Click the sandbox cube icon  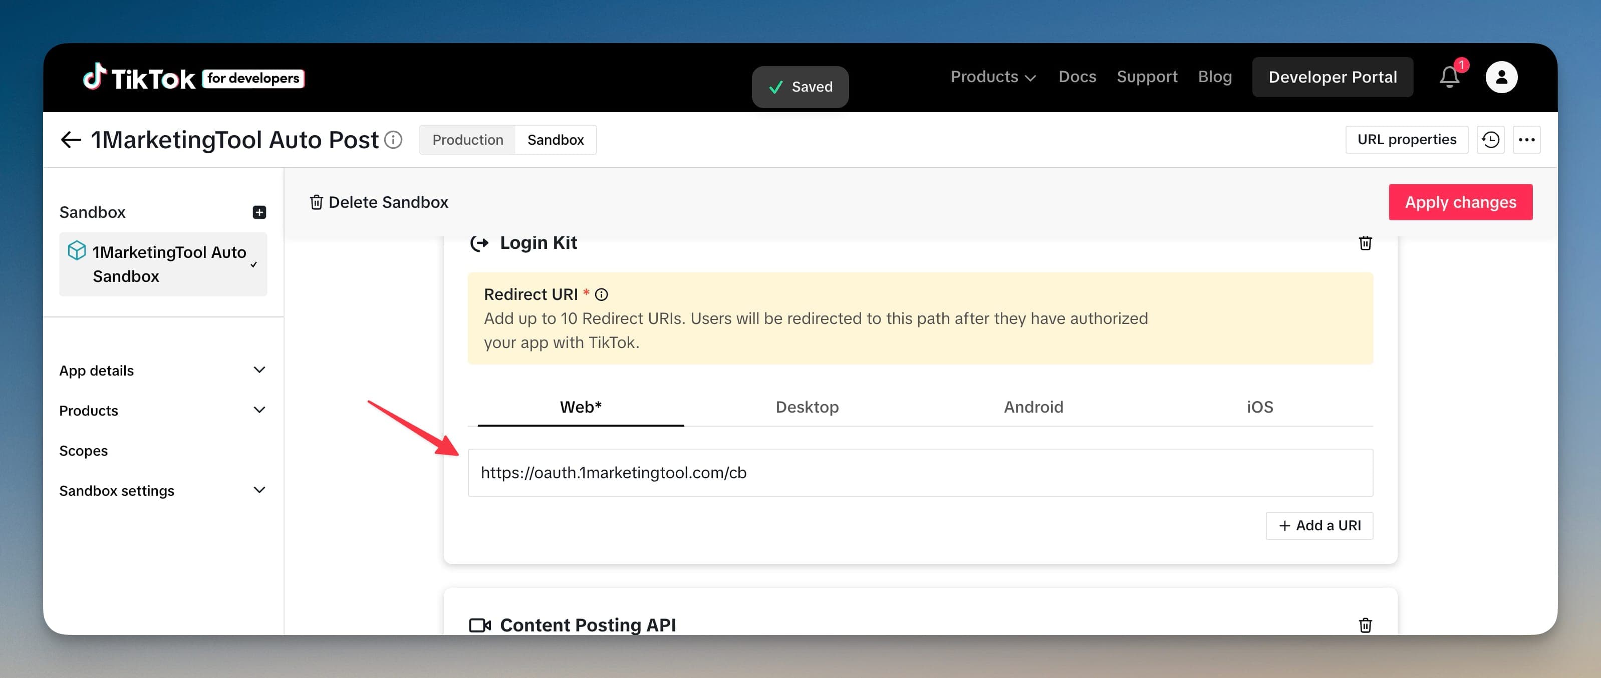(x=77, y=250)
